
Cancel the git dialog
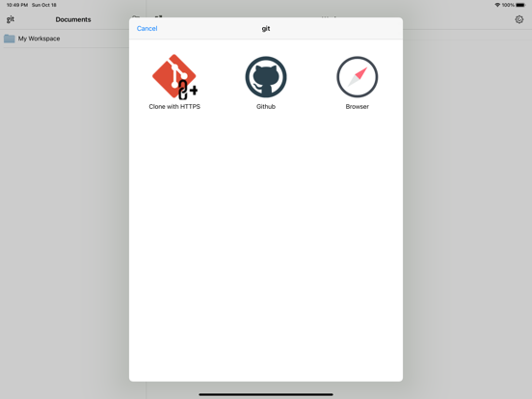146,29
